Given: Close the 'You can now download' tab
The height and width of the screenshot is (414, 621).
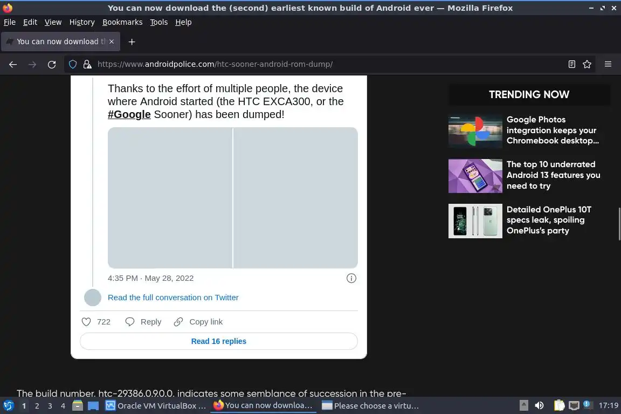Looking at the screenshot, I should (112, 42).
